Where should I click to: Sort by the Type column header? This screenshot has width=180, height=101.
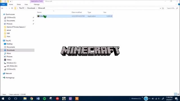[x=89, y=12]
